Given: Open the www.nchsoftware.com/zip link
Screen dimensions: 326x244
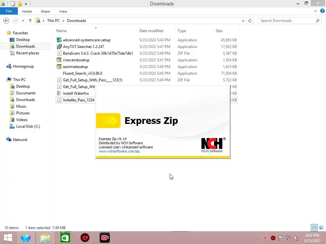Looking at the screenshot, I should 119,151.
